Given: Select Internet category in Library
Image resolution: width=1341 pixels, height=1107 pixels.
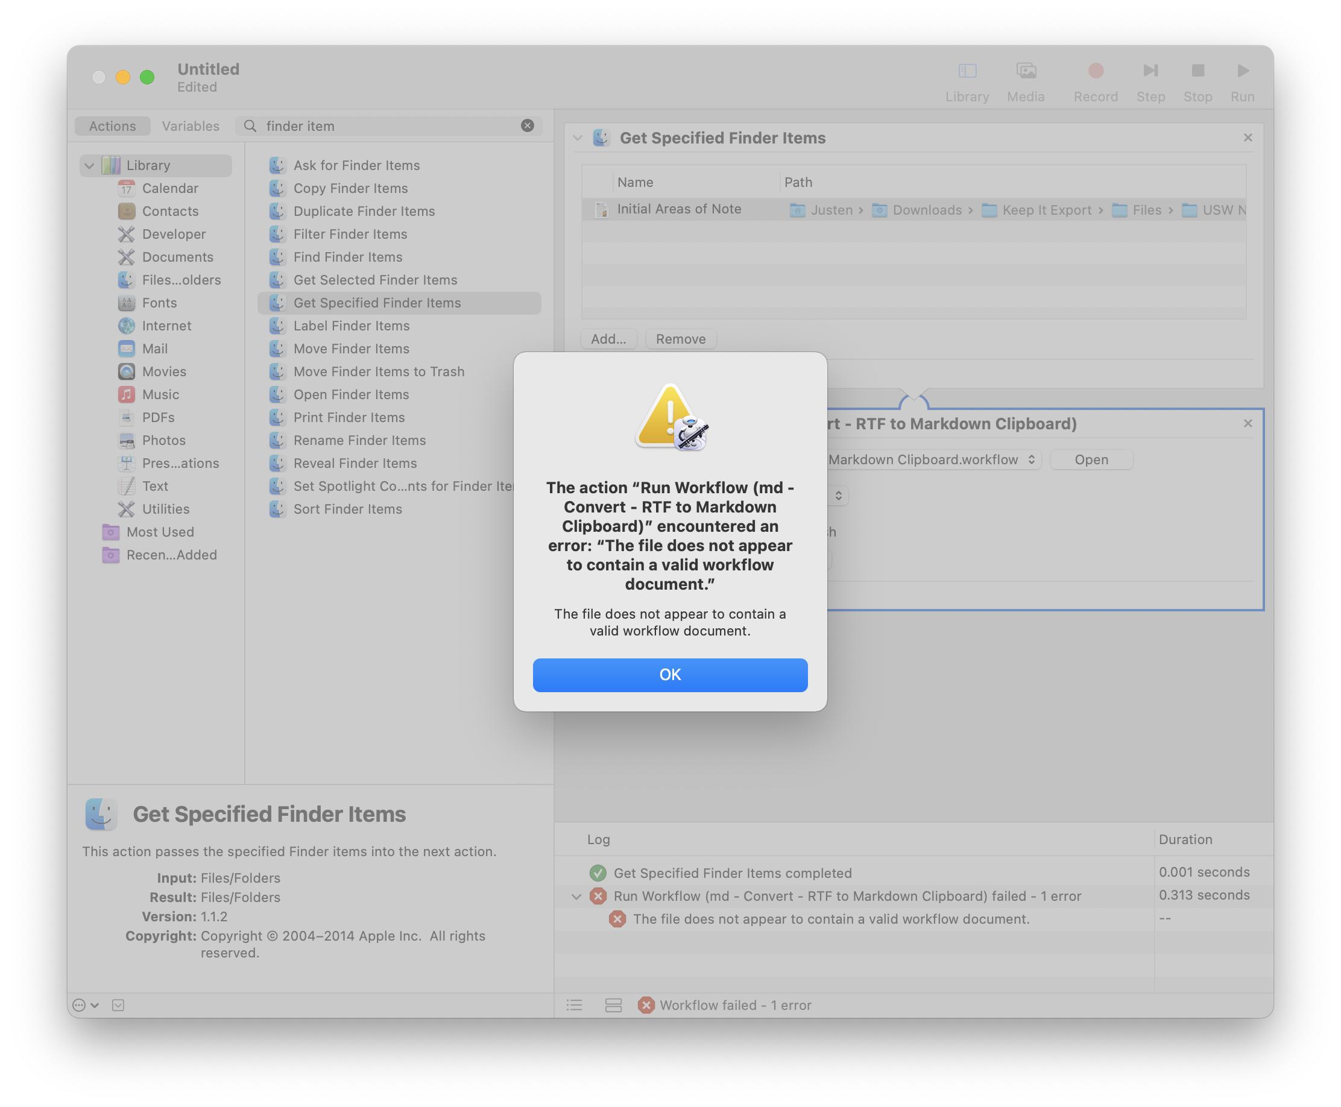Looking at the screenshot, I should tap(166, 326).
